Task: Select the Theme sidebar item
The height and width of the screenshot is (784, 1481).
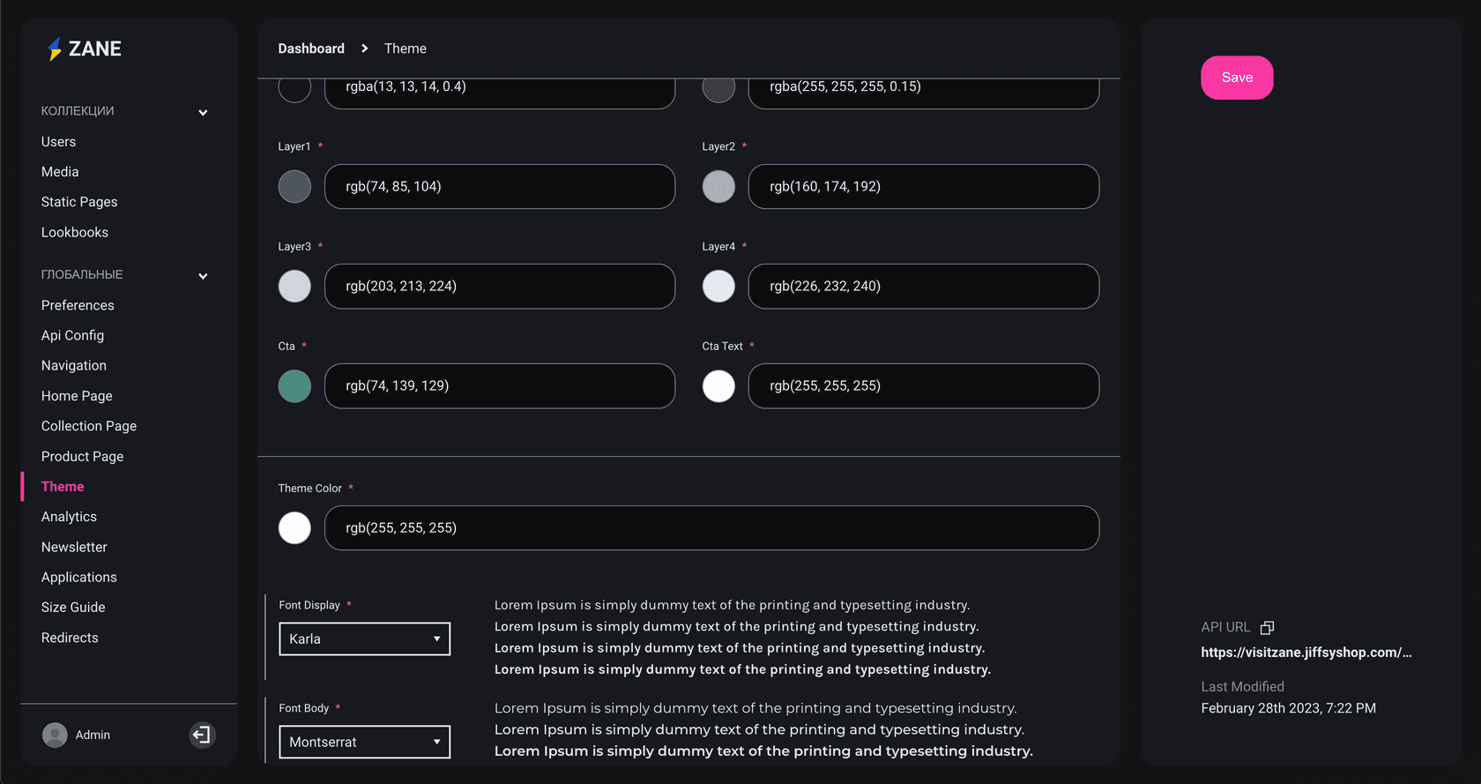Action: (x=63, y=486)
